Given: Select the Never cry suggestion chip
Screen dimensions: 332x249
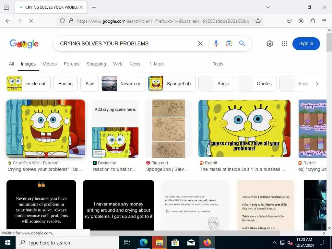Looking at the screenshot, I should [x=123, y=84].
